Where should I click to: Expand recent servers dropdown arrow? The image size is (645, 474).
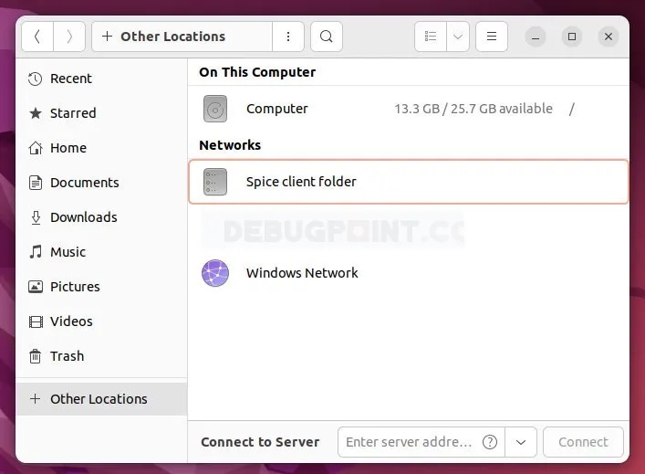click(x=520, y=442)
